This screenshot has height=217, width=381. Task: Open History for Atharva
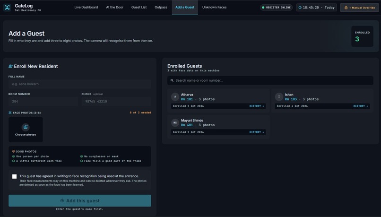click(x=257, y=106)
